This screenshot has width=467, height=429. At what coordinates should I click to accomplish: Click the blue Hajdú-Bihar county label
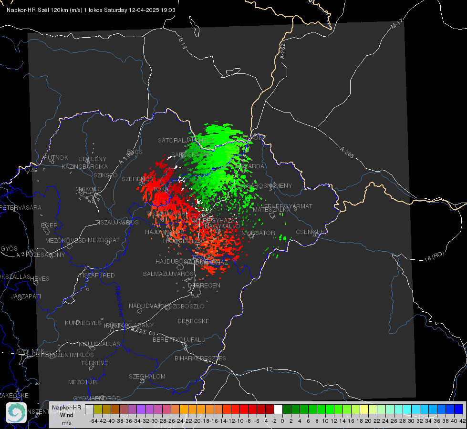(119, 301)
